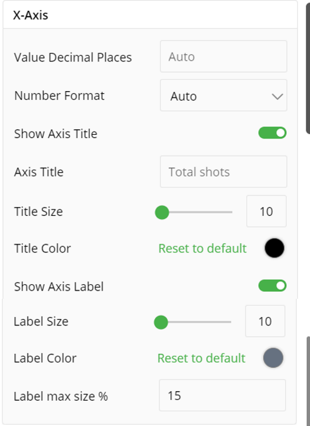310x426 pixels.
Task: Click the Axis Title text field
Action: coord(223,172)
